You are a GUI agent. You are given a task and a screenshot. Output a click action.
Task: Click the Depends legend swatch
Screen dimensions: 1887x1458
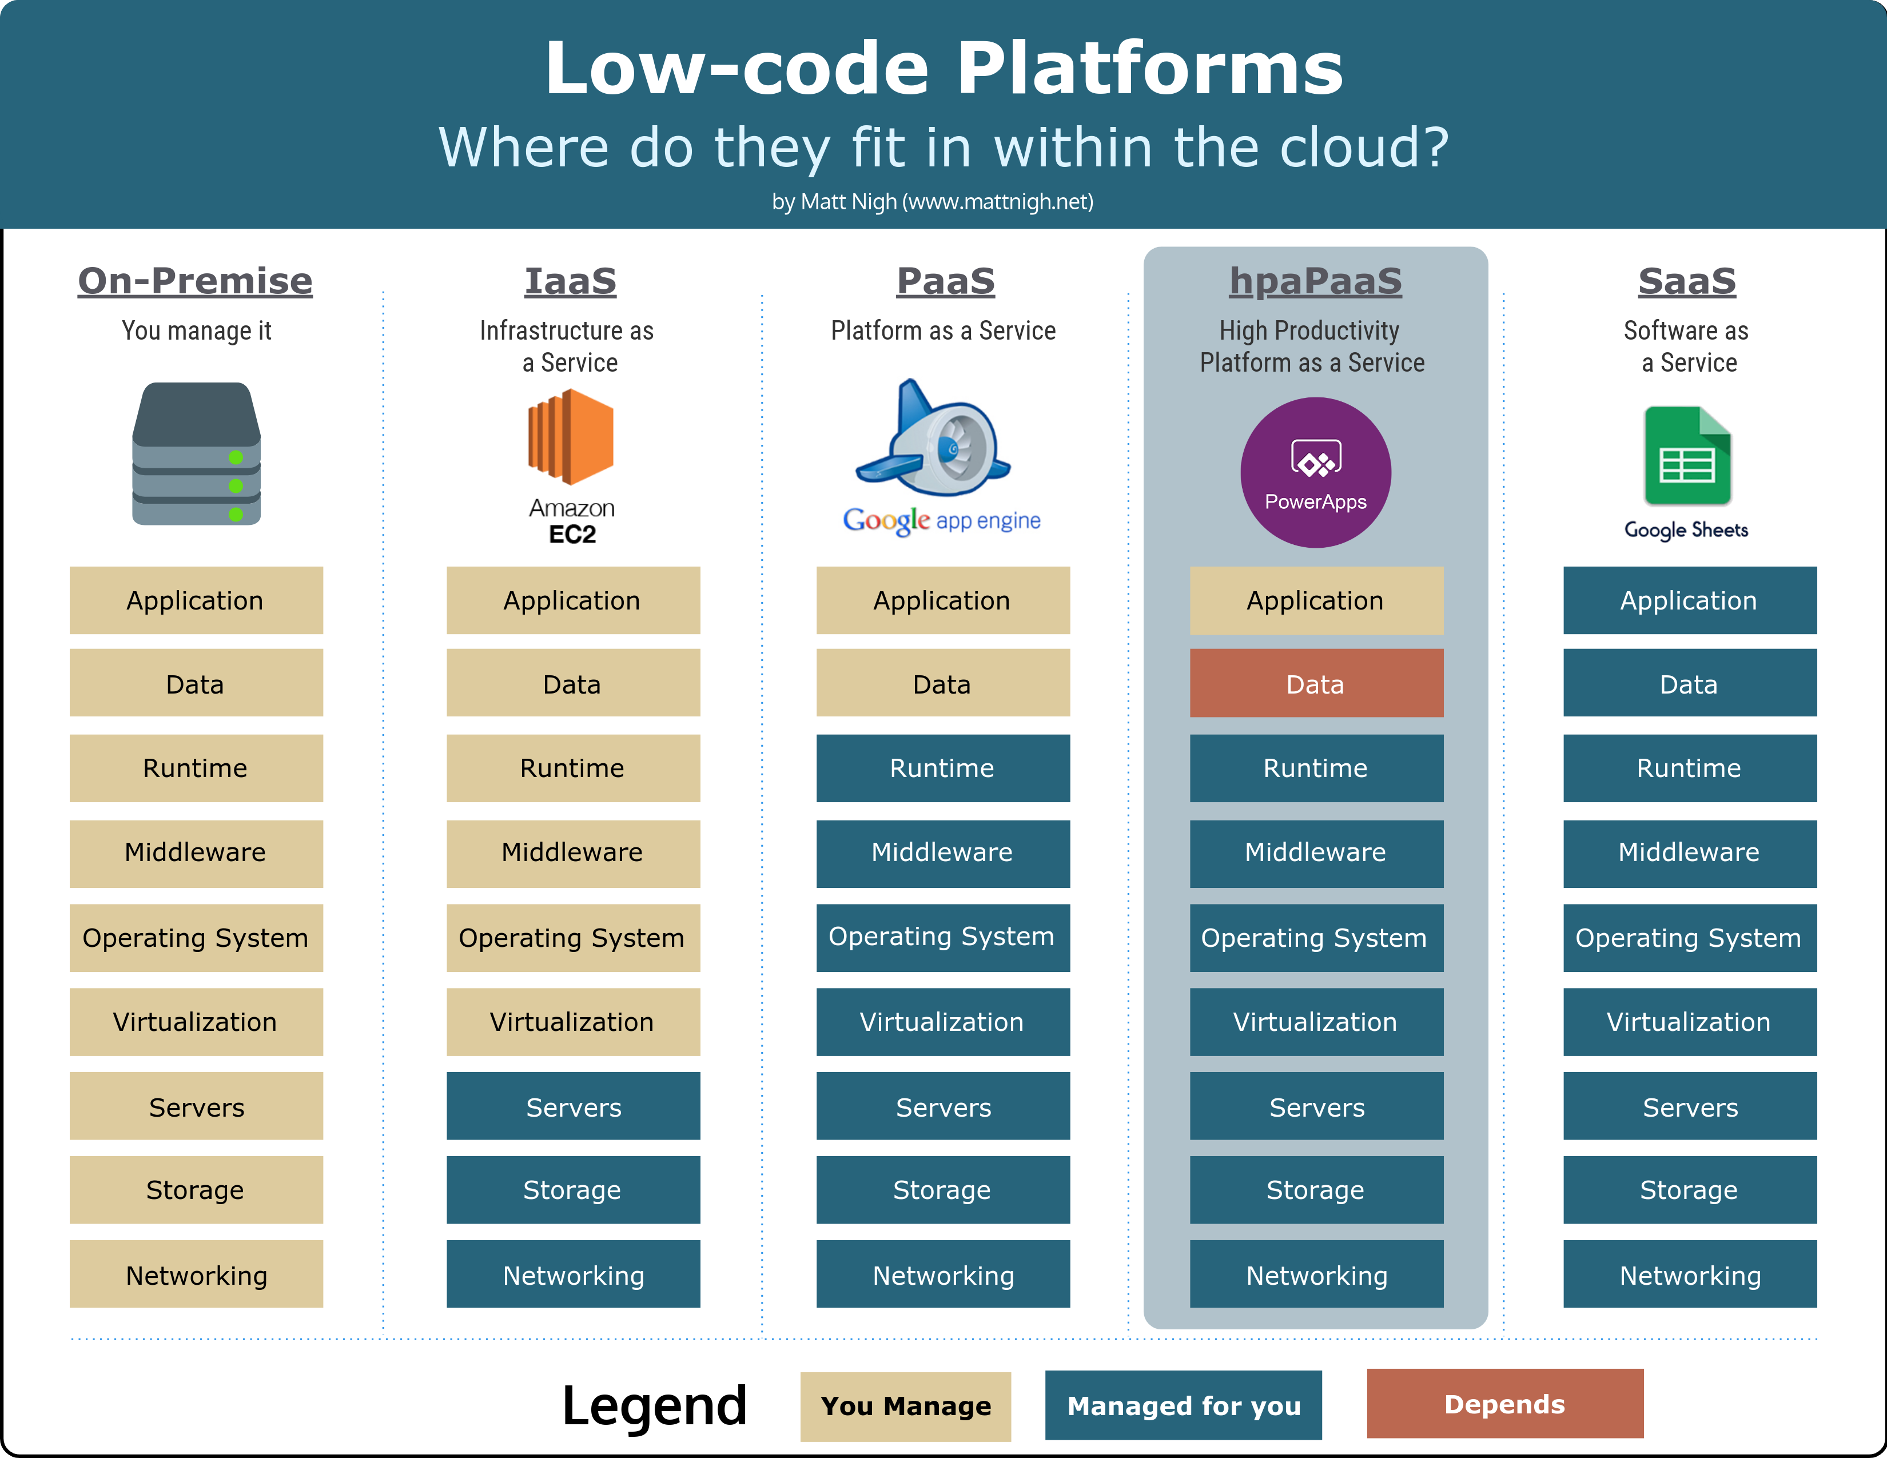click(1505, 1404)
